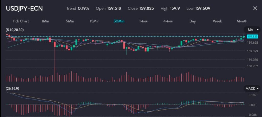Expand the MACD indicator dropdown
Image resolution: width=262 pixels, height=117 pixels.
pyautogui.click(x=252, y=89)
